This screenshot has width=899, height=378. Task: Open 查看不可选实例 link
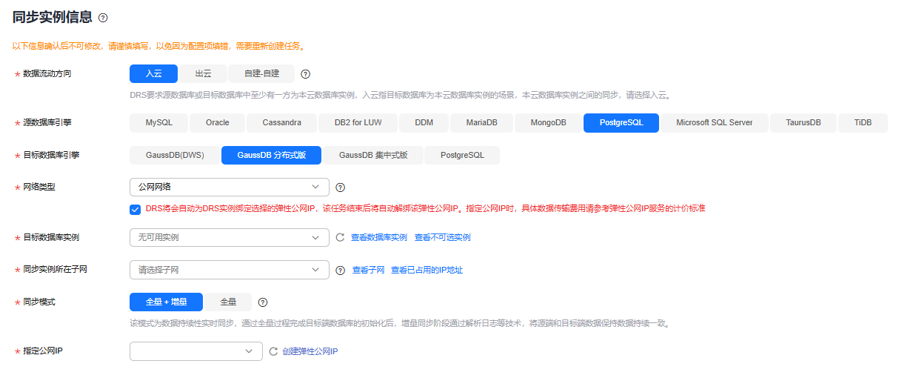click(x=442, y=237)
